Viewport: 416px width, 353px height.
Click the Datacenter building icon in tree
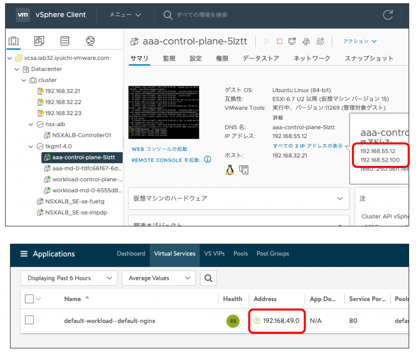tap(26, 69)
